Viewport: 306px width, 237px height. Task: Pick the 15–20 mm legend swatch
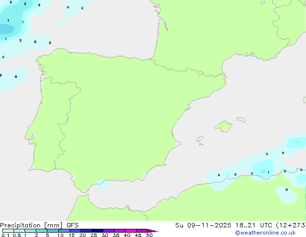[75, 231]
